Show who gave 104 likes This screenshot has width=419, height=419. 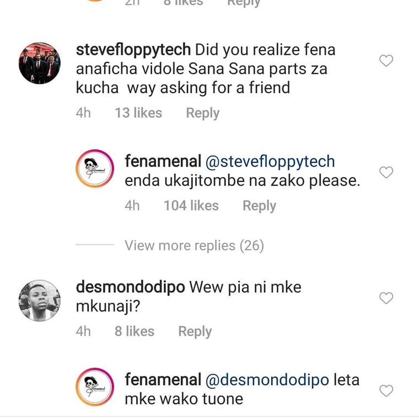191,206
